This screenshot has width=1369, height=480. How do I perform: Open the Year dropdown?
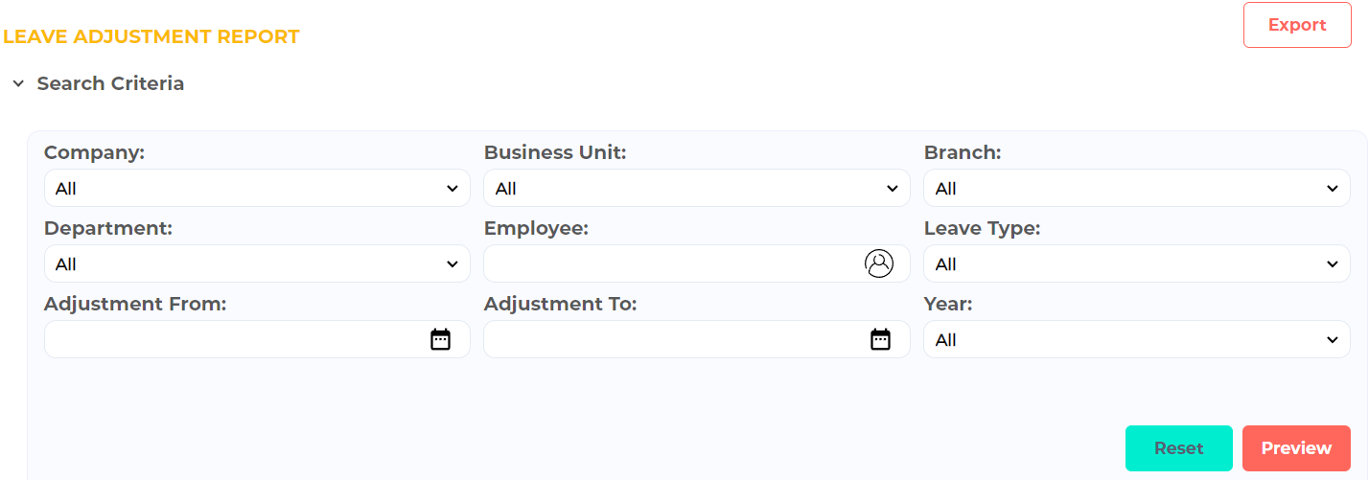1137,339
